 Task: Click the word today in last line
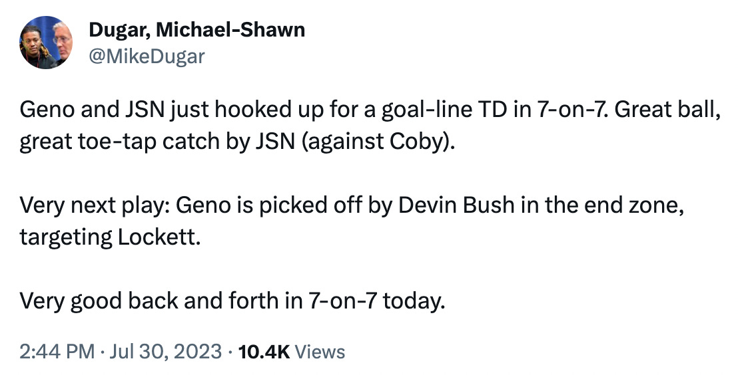point(413,301)
